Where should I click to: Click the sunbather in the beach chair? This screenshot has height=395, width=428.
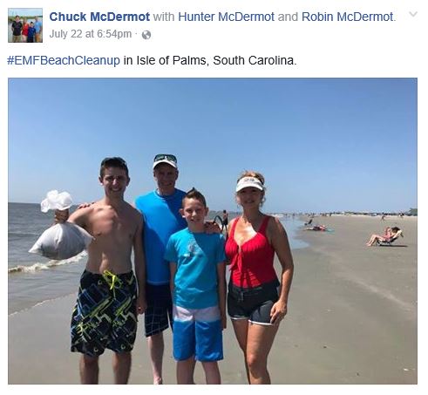[x=385, y=236]
